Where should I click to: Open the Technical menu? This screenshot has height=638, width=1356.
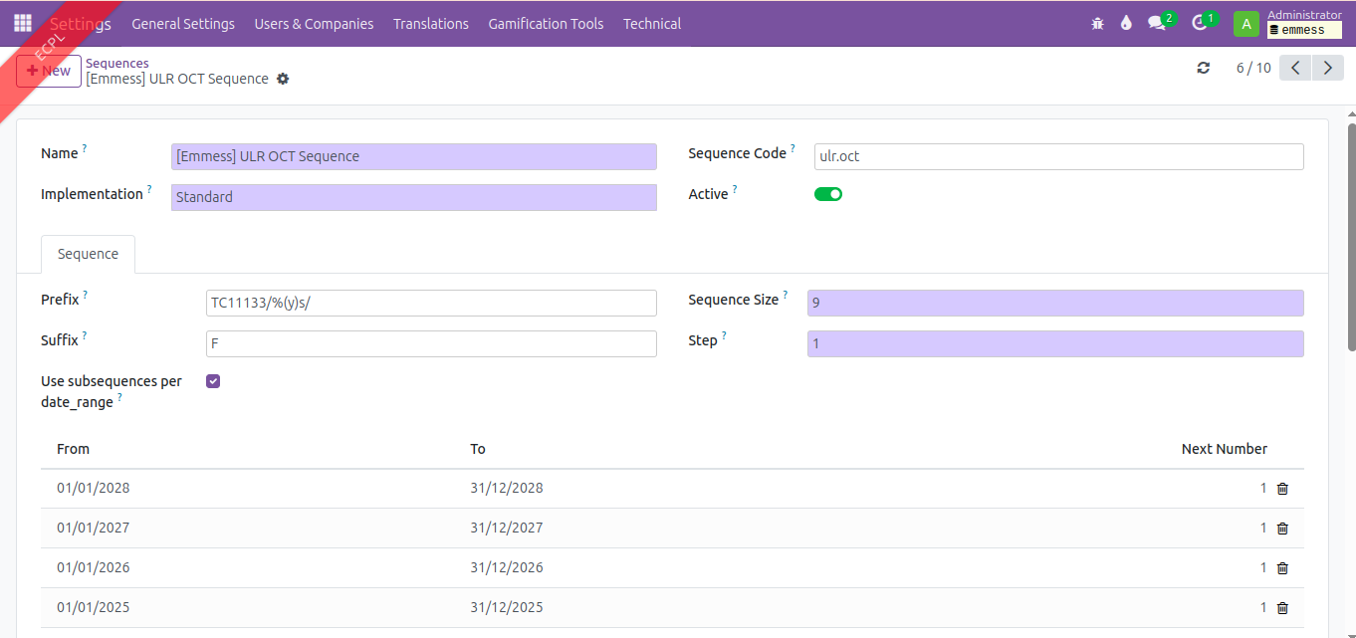coord(651,23)
